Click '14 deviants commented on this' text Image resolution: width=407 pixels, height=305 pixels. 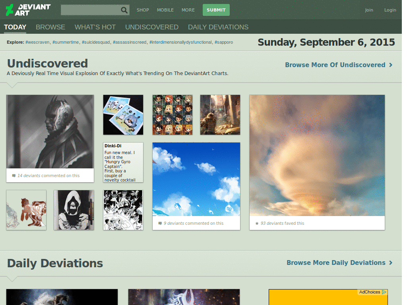click(x=48, y=176)
